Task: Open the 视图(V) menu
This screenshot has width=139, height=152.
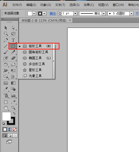Action: (103, 5)
